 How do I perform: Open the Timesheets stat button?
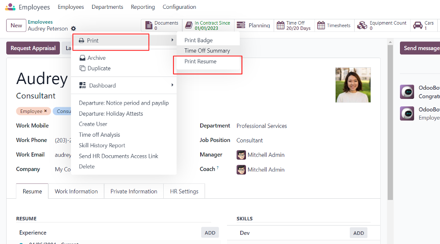pyautogui.click(x=334, y=25)
